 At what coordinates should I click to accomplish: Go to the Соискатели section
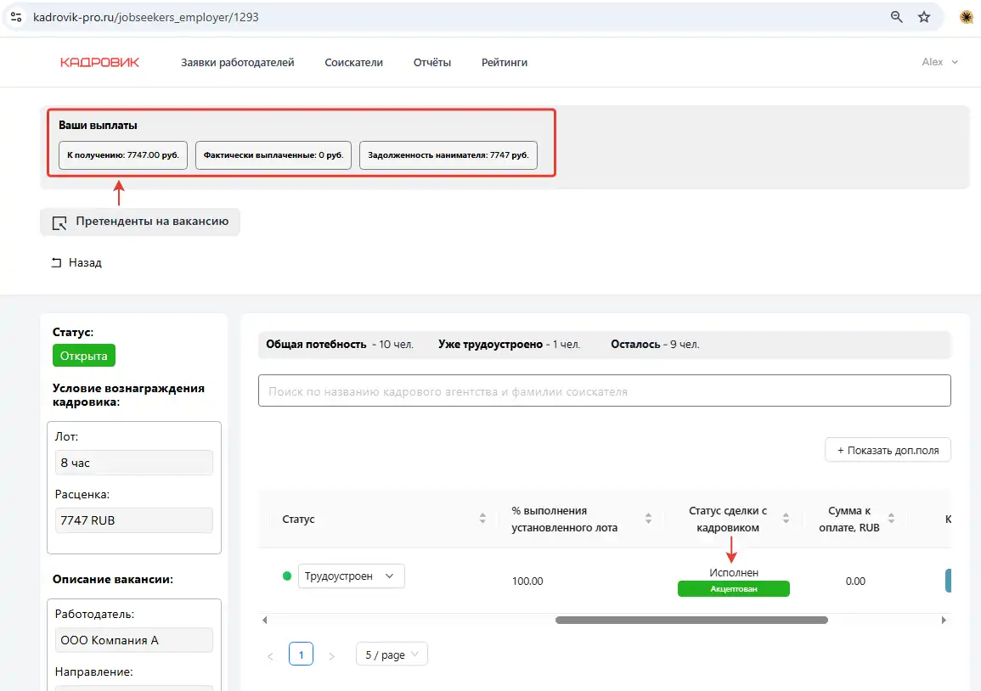(x=353, y=62)
